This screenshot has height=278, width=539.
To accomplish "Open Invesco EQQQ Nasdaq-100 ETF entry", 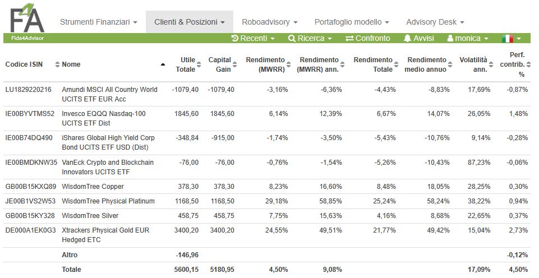I will pos(104,118).
